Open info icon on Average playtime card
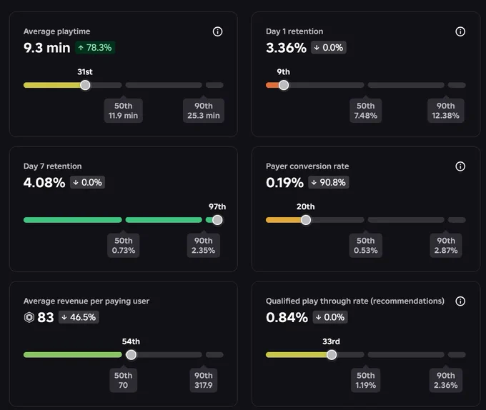Viewport: 486px width, 410px height. (217, 31)
